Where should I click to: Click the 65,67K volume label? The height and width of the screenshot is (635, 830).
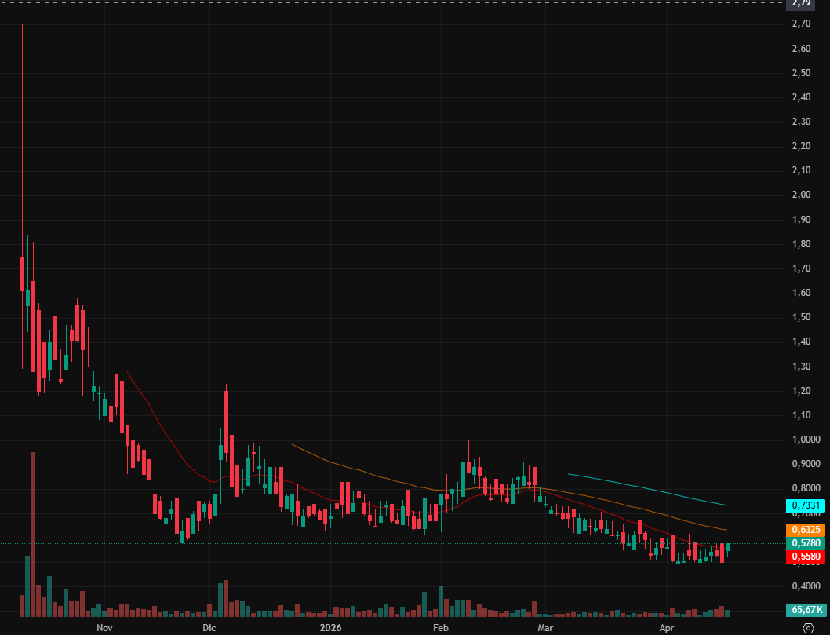coord(805,610)
